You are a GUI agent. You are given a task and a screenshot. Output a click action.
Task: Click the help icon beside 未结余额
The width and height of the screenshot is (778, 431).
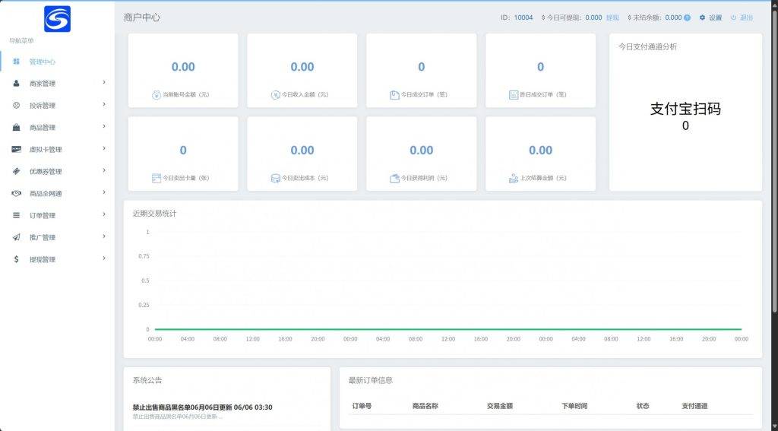tap(687, 17)
